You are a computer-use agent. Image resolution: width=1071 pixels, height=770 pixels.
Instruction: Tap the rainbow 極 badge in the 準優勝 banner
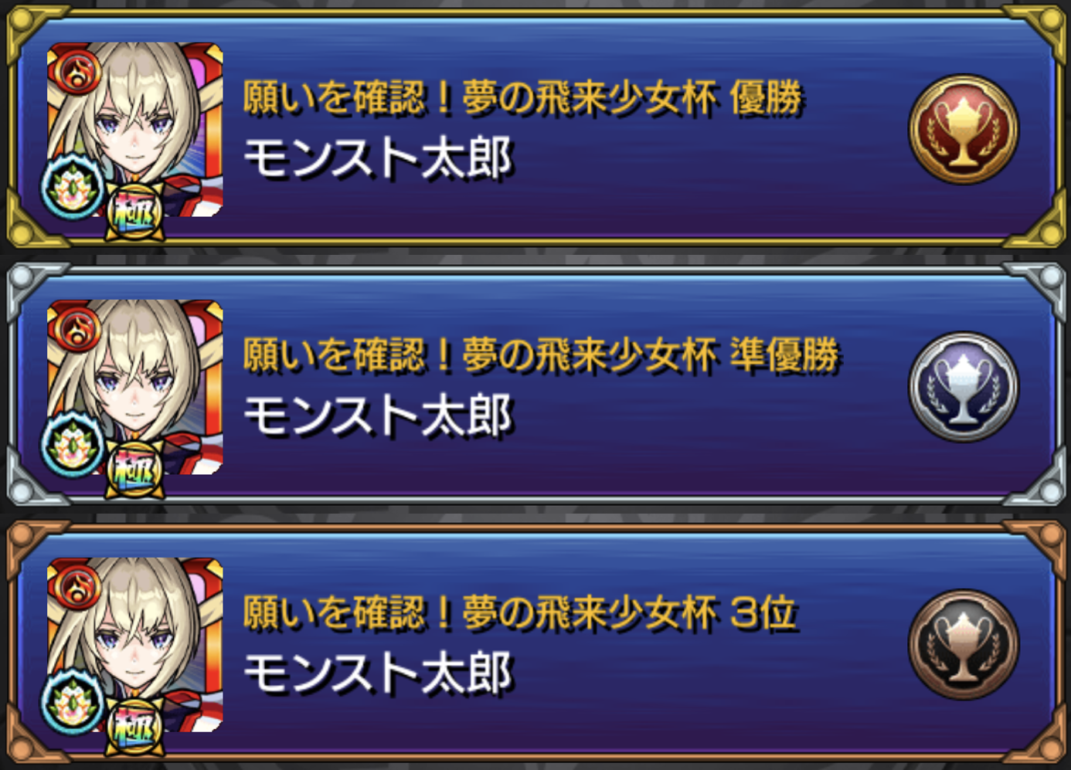(134, 470)
